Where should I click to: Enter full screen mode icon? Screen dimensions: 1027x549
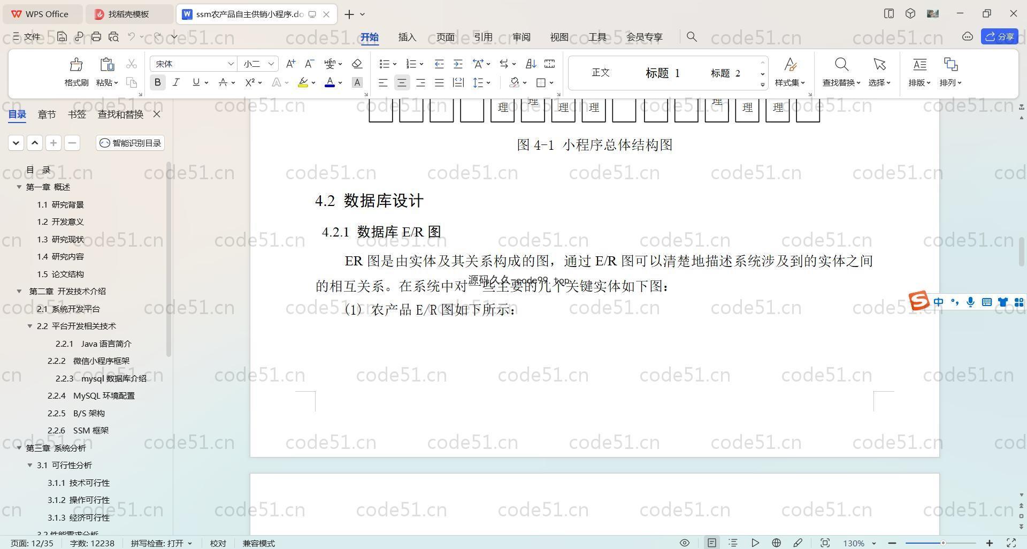pyautogui.click(x=1011, y=543)
